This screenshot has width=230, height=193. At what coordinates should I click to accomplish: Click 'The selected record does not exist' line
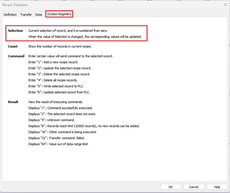click(62, 114)
